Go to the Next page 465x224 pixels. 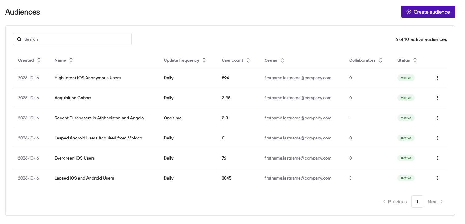pos(435,201)
